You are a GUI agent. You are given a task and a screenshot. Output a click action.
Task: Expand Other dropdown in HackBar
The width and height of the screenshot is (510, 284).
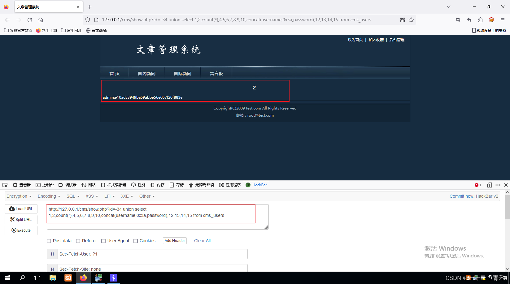147,196
